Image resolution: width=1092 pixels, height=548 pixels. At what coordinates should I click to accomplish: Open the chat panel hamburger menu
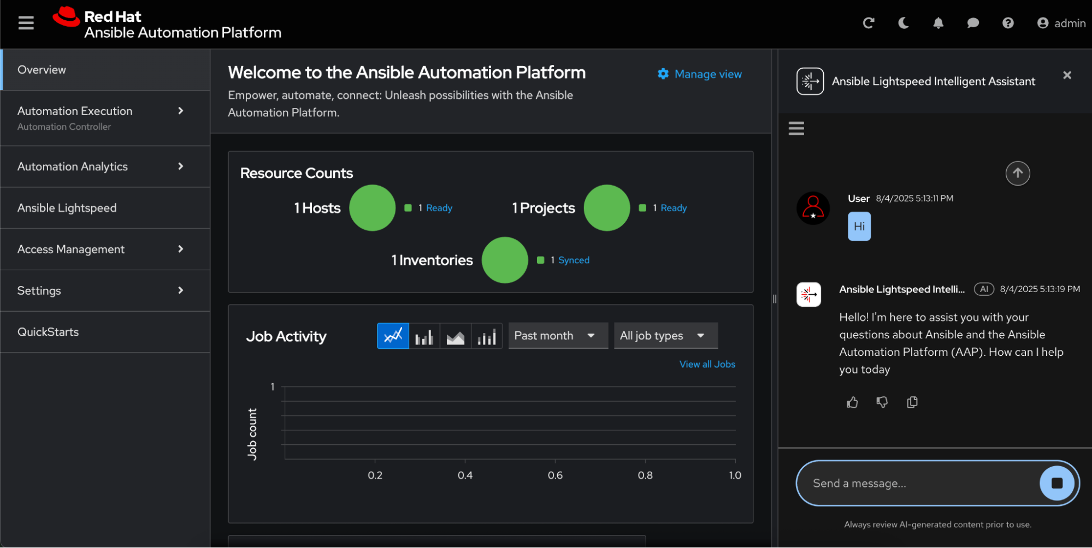pyautogui.click(x=796, y=128)
